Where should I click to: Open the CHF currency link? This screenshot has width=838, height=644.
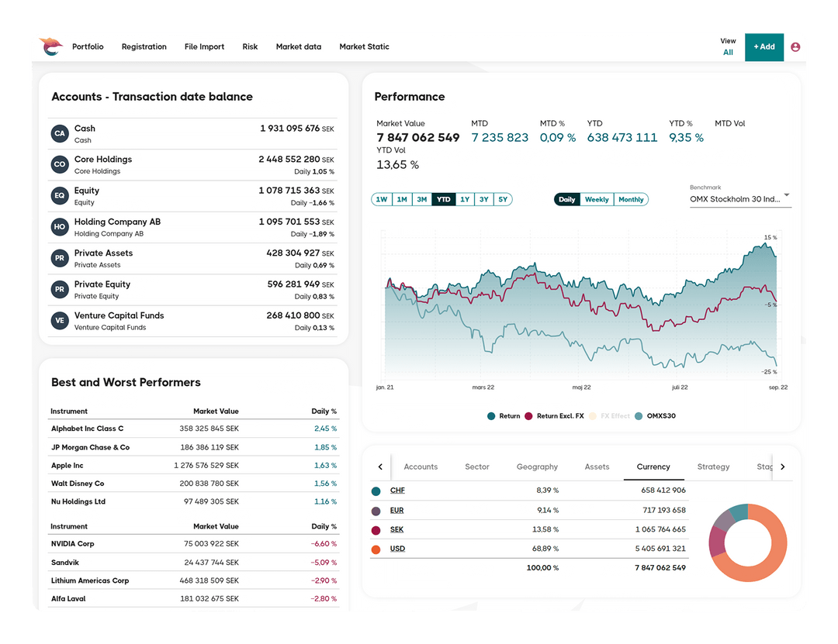click(x=396, y=490)
